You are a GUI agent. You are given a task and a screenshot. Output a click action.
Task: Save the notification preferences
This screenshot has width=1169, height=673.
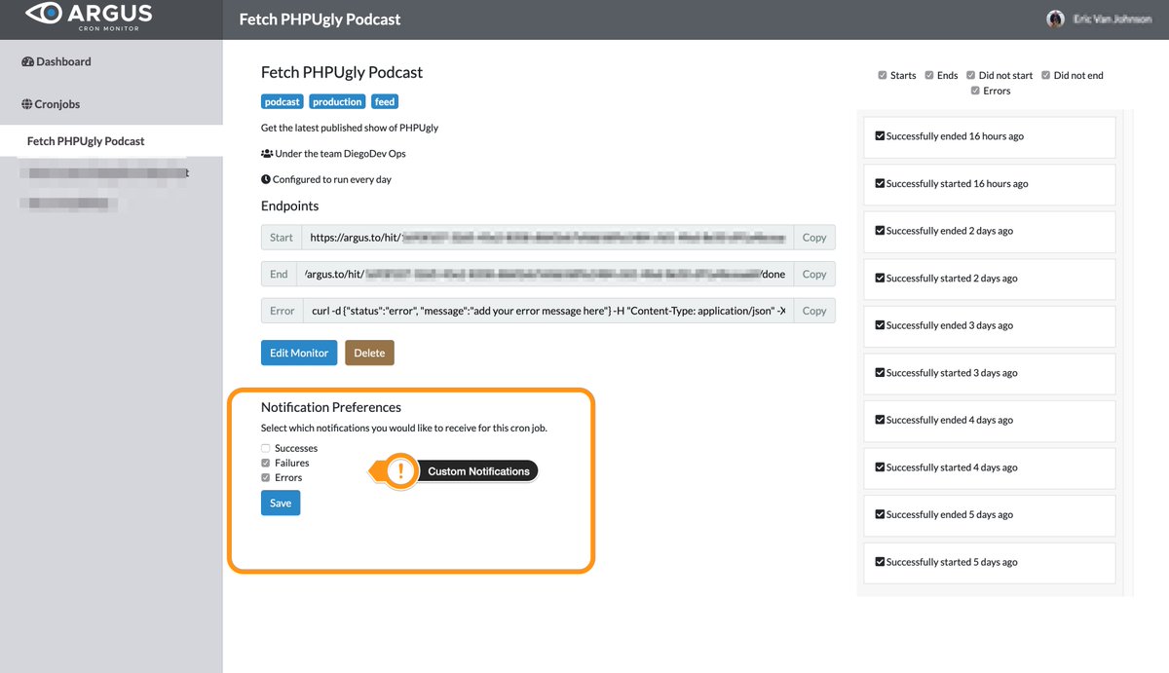pyautogui.click(x=281, y=503)
